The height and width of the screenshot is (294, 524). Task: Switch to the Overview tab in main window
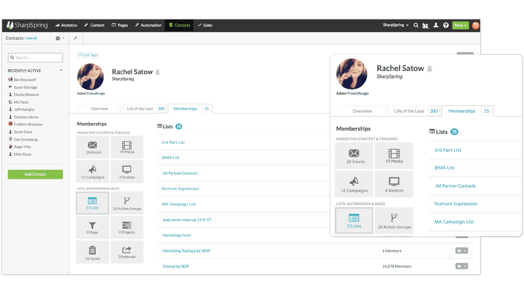(99, 109)
